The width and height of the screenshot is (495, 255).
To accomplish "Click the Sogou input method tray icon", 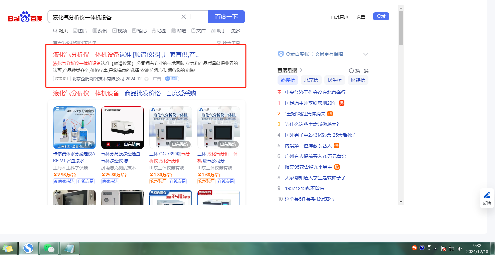I will tap(414, 248).
